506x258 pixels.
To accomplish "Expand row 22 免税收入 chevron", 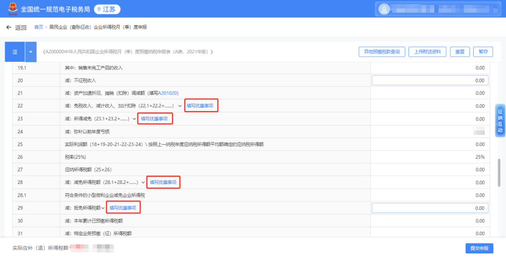I will (x=180, y=106).
